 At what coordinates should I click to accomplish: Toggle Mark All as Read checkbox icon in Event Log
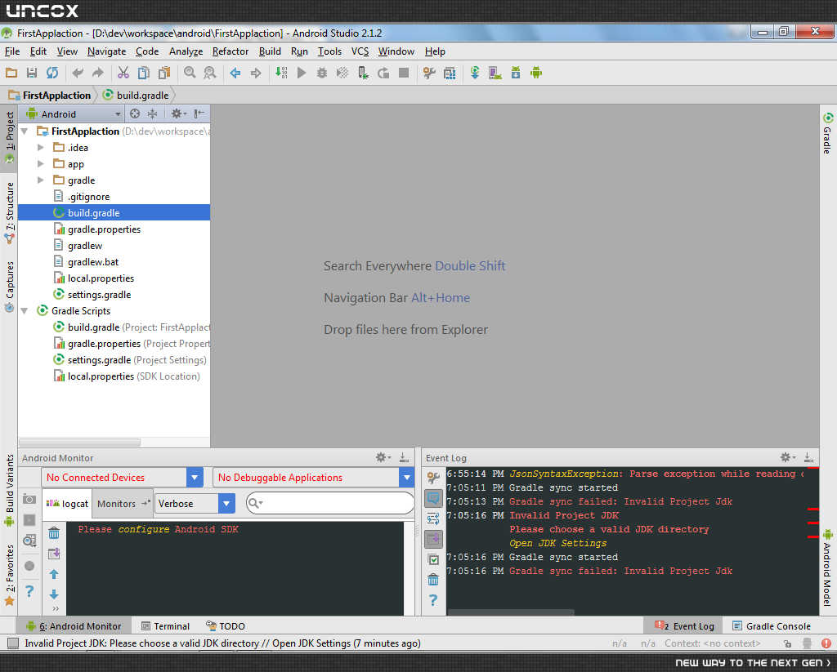click(x=433, y=559)
